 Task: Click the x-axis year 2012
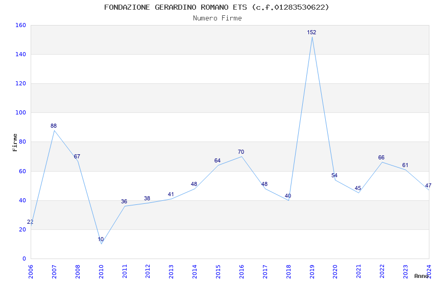pos(148,271)
